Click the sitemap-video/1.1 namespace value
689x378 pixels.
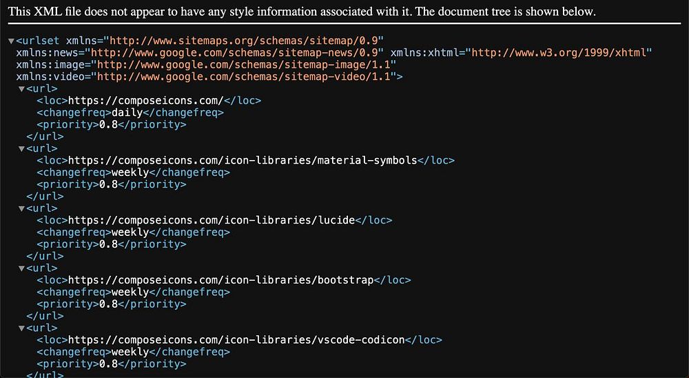tap(244, 77)
